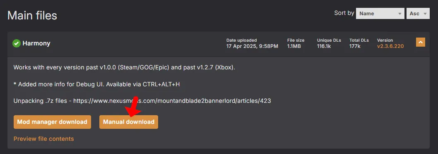Click the green checkmark icon beside Harmony
Image resolution: width=438 pixels, height=154 pixels.
coord(17,43)
